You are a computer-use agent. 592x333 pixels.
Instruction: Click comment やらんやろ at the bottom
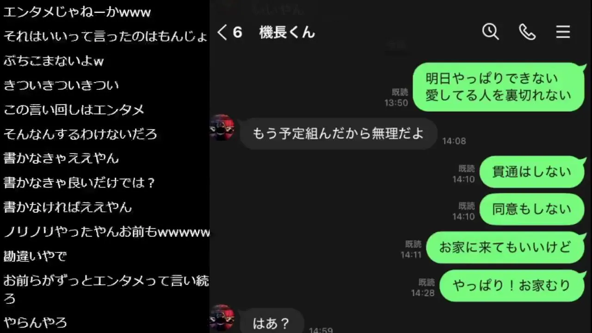(x=35, y=322)
